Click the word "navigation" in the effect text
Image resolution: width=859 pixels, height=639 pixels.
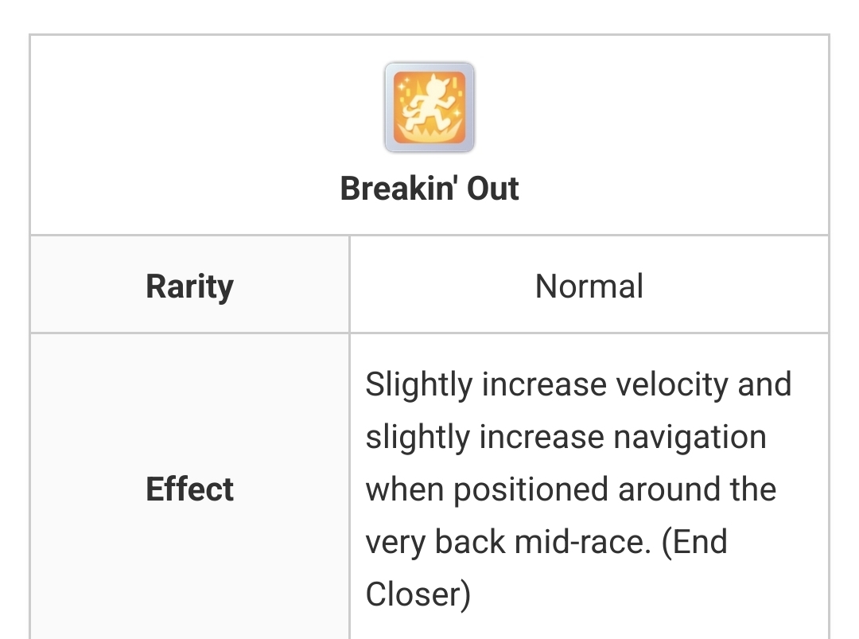pos(690,438)
